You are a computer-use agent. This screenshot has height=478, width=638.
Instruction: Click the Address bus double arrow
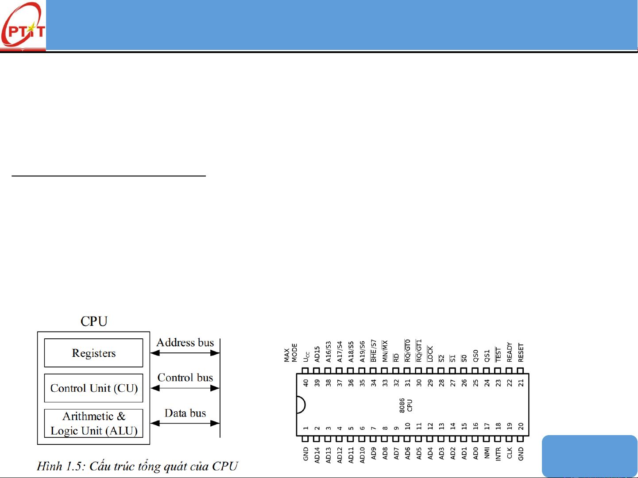(185, 353)
